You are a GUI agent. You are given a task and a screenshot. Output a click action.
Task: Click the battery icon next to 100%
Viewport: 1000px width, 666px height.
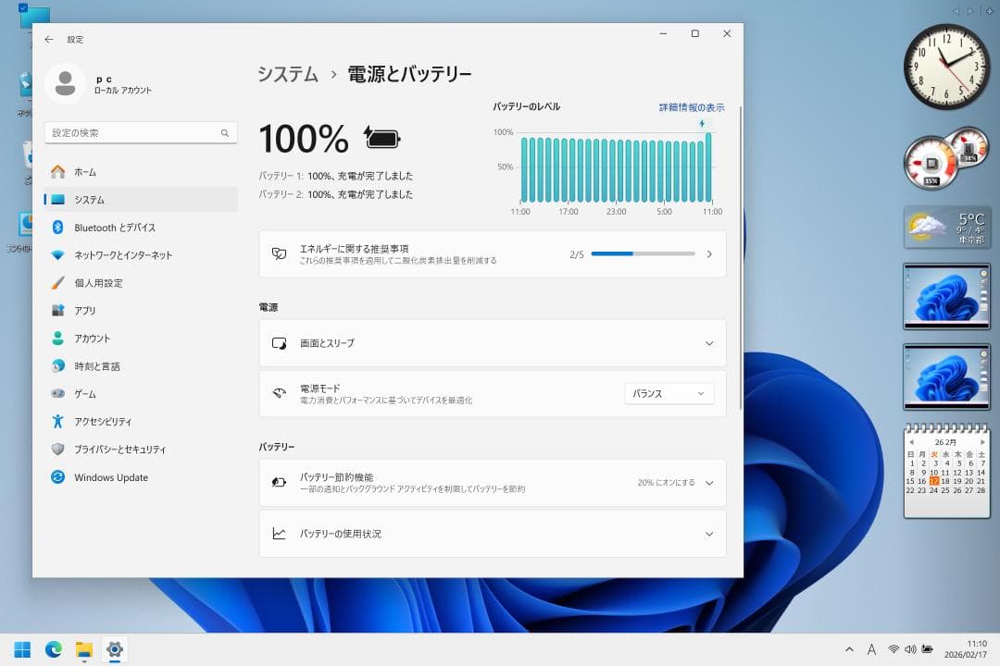pos(380,137)
